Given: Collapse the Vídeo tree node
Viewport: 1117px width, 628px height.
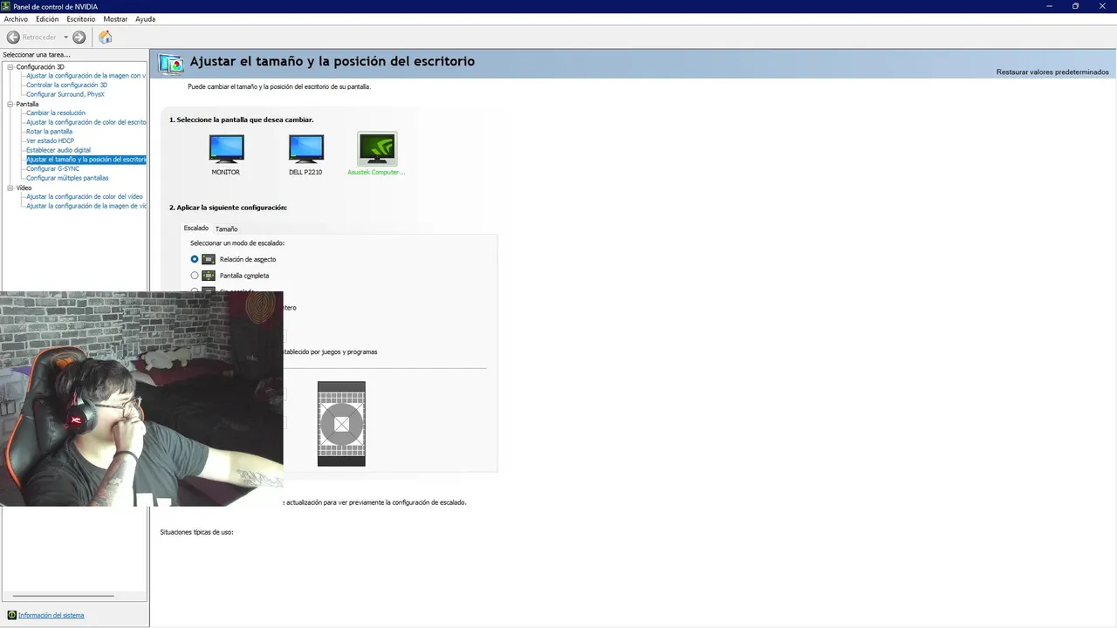Looking at the screenshot, I should click(10, 188).
